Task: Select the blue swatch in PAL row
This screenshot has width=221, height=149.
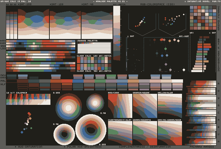Action: click(78, 81)
